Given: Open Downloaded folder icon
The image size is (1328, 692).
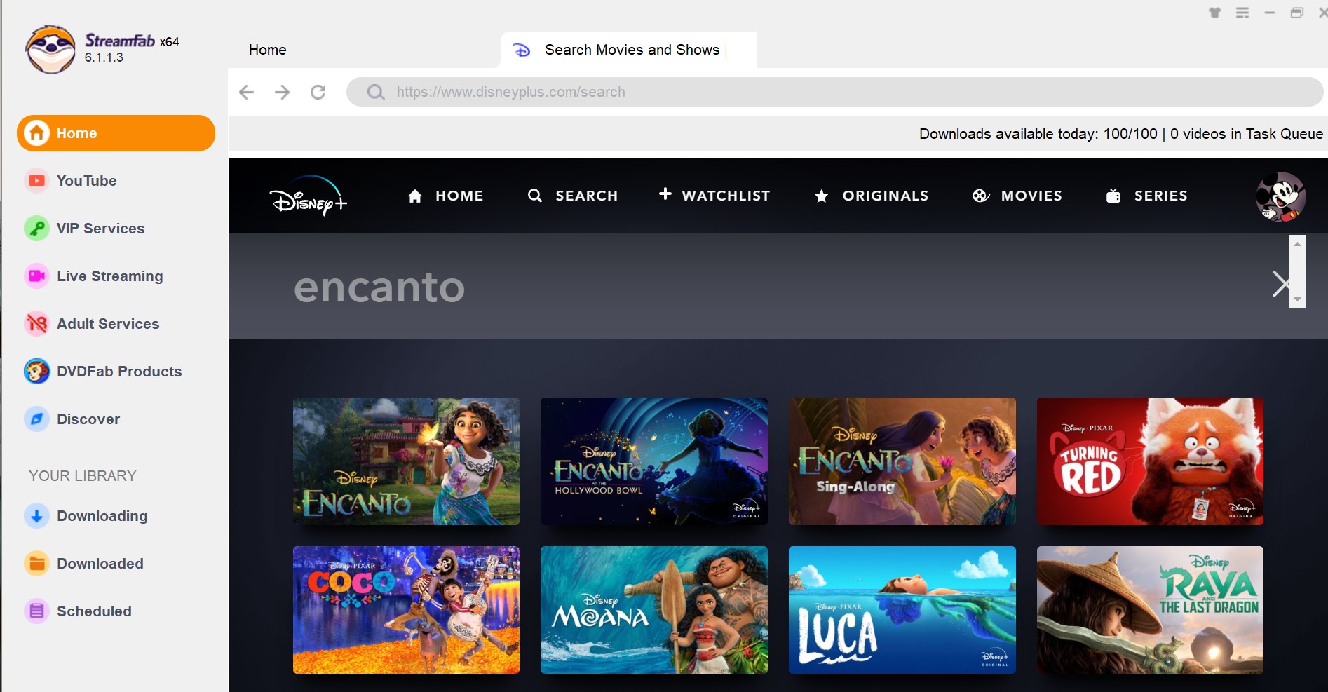Looking at the screenshot, I should pos(36,564).
